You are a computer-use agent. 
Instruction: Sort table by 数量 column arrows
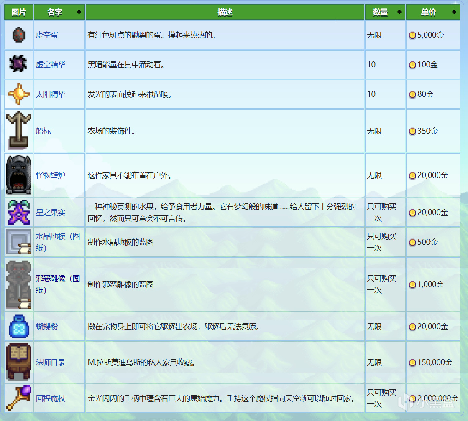coord(399,12)
